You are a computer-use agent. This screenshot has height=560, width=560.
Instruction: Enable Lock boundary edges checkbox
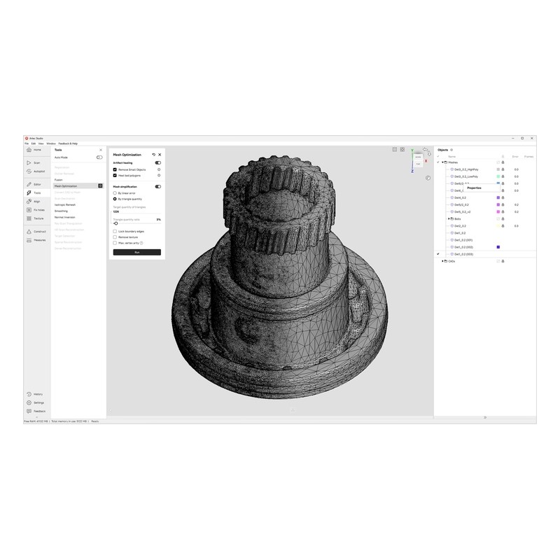pyautogui.click(x=115, y=232)
